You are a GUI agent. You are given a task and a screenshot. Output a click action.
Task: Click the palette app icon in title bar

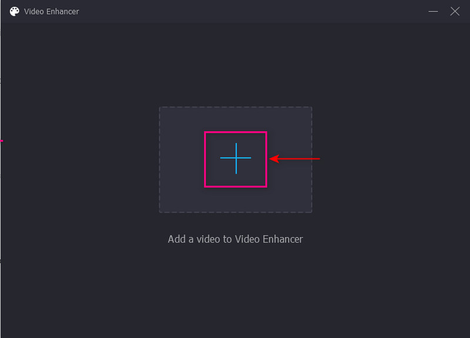14,11
